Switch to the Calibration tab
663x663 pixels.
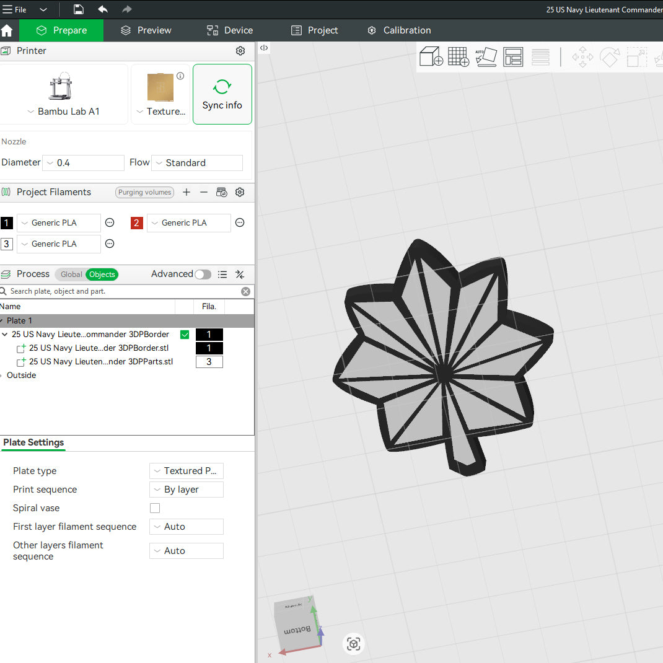click(x=399, y=30)
